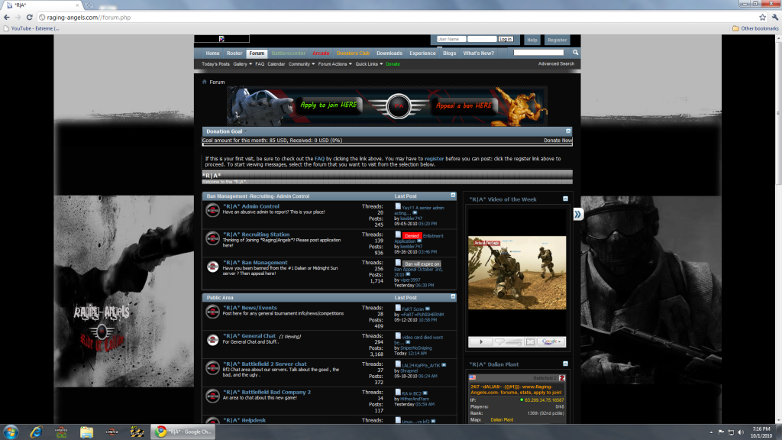
Task: Open the Forum Actions dropdown menu
Action: (334, 64)
